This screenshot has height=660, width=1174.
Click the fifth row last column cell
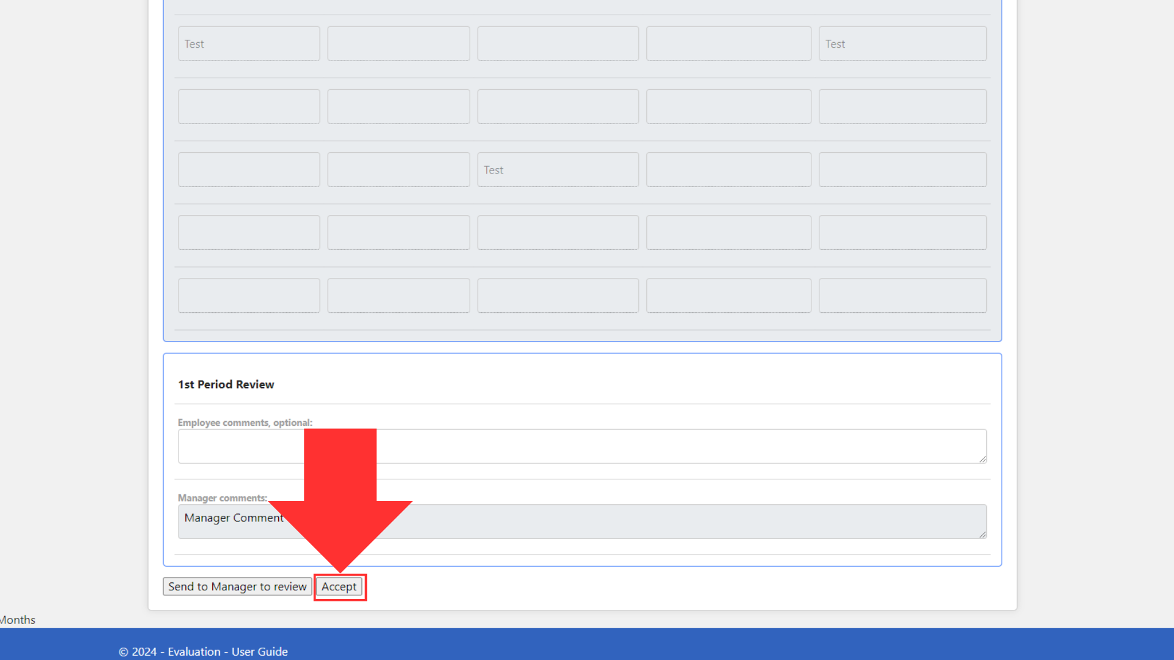tap(903, 295)
